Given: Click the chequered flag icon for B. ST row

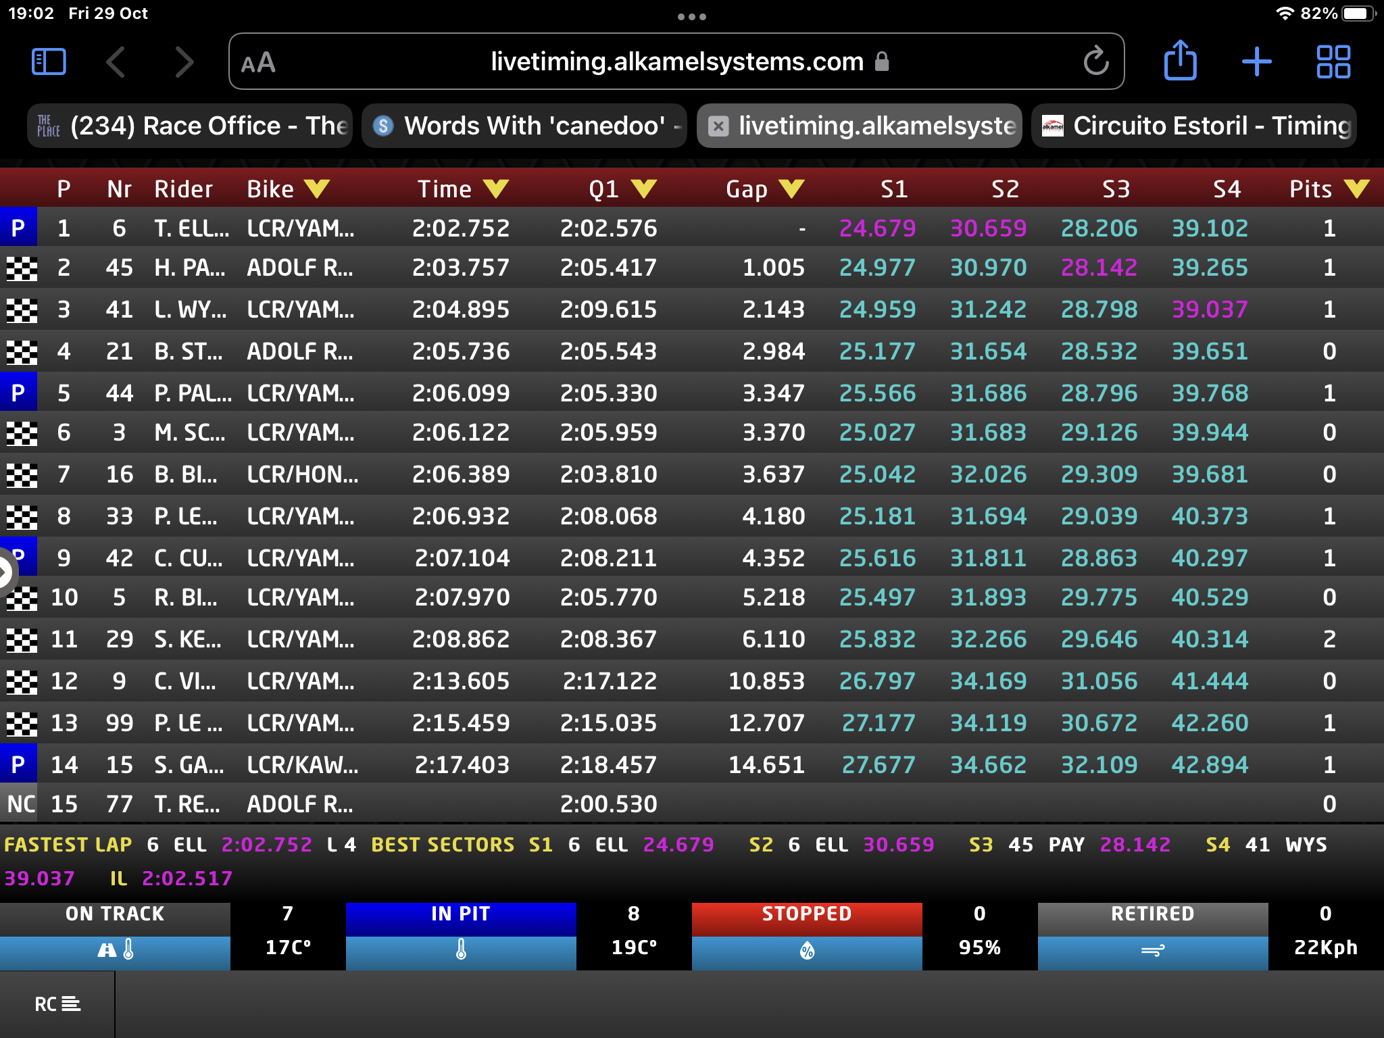Looking at the screenshot, I should [x=22, y=352].
